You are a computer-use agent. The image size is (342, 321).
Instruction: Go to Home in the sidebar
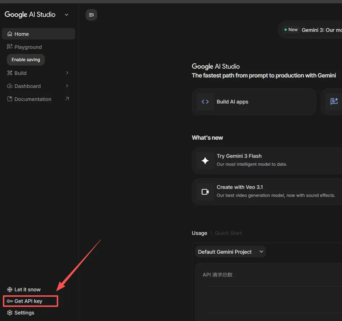pyautogui.click(x=39, y=34)
